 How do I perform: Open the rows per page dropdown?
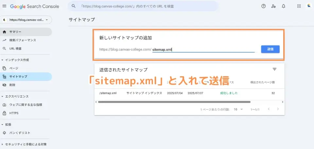(x=238, y=109)
